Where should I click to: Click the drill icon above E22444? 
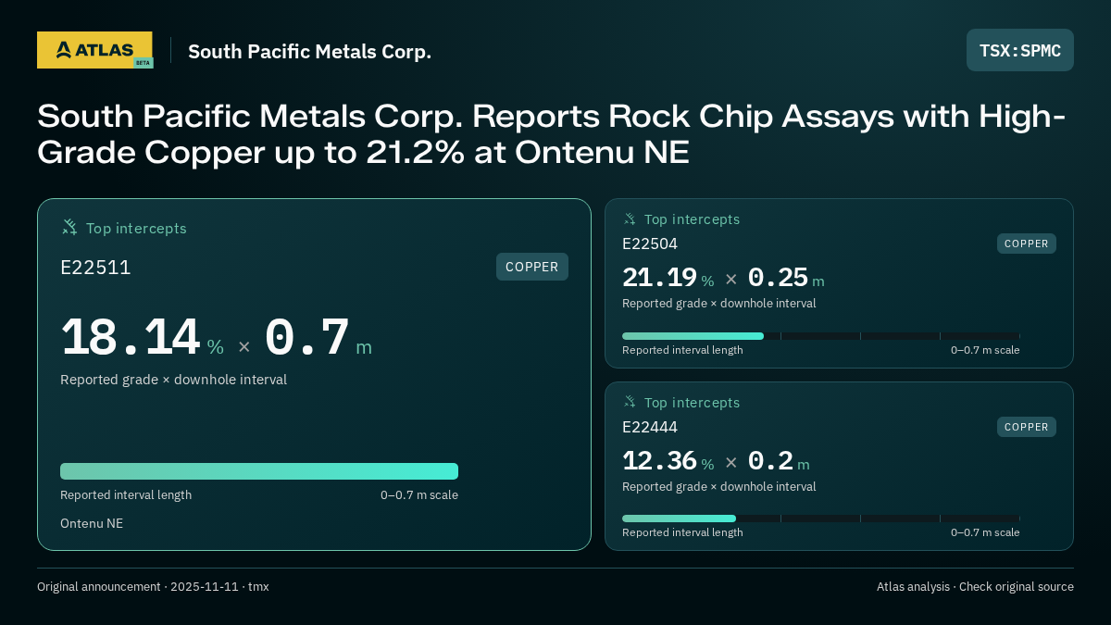(x=630, y=402)
